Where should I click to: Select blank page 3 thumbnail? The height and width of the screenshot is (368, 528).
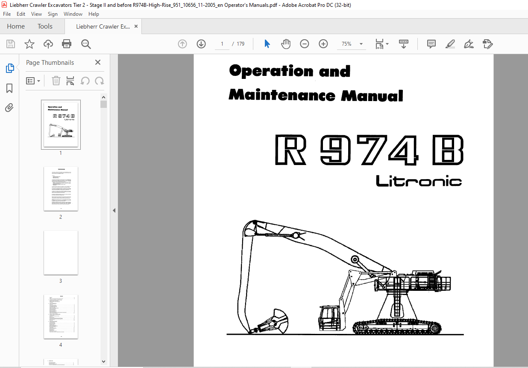(61, 253)
